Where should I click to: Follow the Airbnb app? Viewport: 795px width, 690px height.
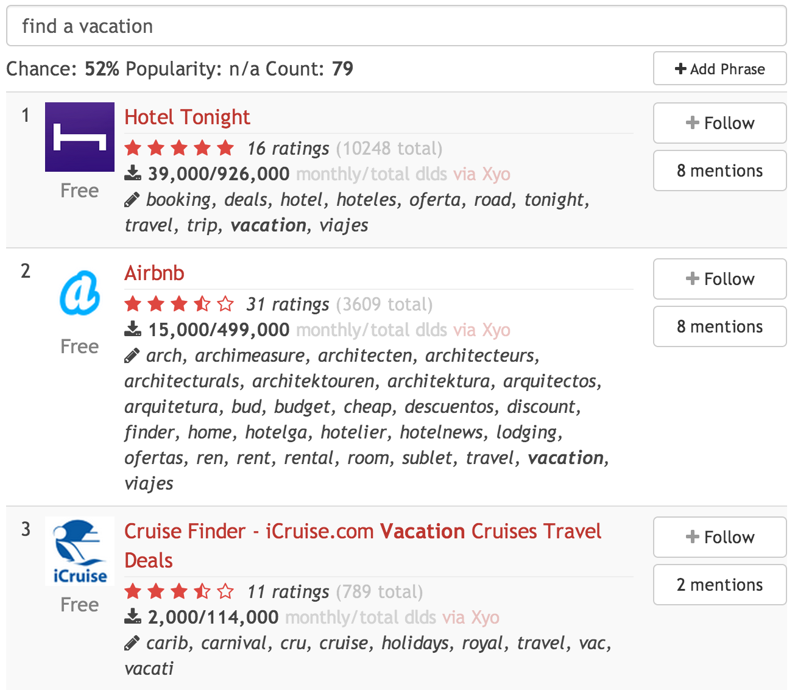[720, 279]
